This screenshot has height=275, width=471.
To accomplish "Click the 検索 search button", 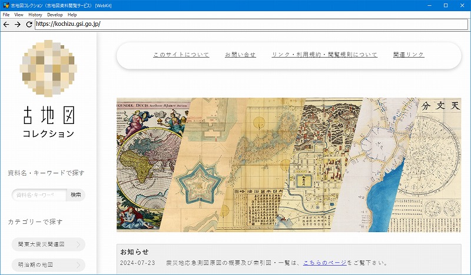I will click(x=76, y=195).
